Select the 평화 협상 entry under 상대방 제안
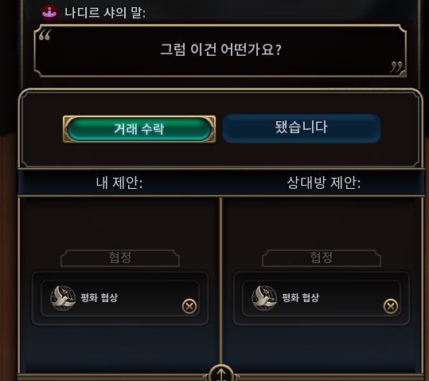This screenshot has width=429, height=381. [322, 298]
